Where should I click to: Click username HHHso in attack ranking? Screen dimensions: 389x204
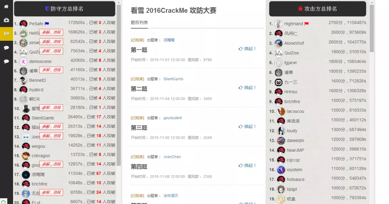tap(291, 92)
